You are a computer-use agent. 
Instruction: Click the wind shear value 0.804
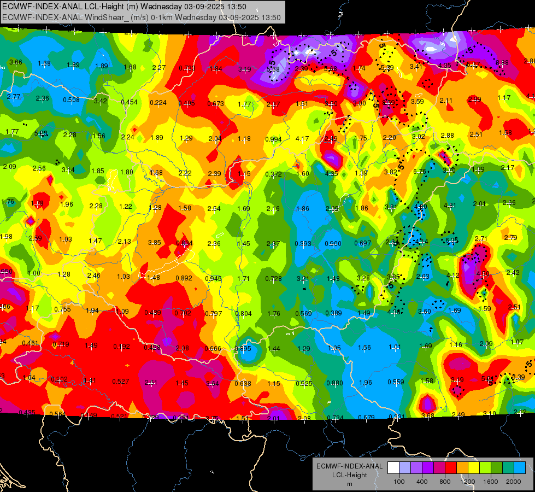244,313
